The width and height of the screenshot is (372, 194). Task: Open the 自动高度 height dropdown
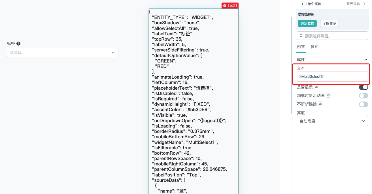coord(332,121)
